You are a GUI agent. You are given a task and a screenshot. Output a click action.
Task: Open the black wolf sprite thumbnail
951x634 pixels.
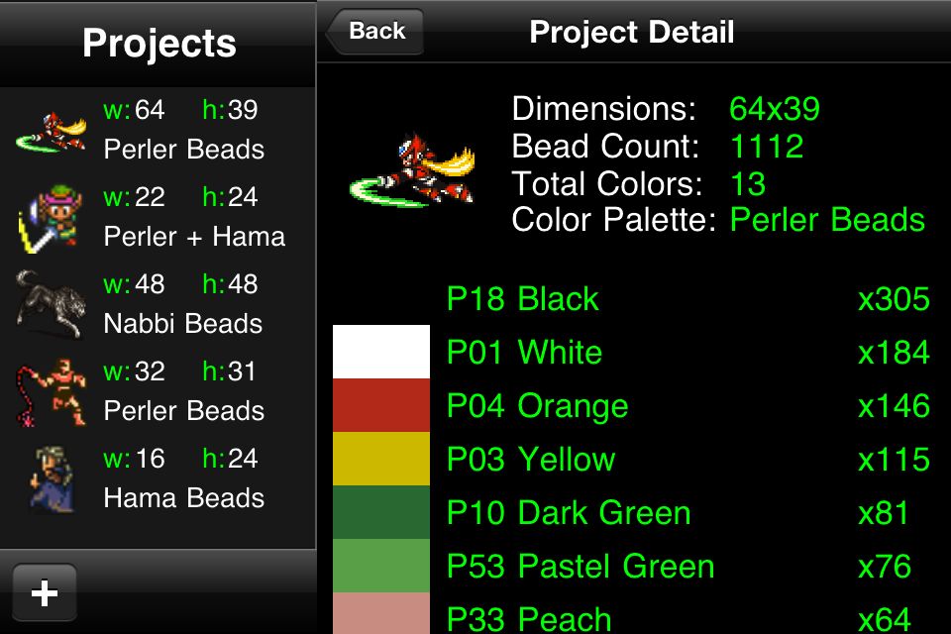51,304
